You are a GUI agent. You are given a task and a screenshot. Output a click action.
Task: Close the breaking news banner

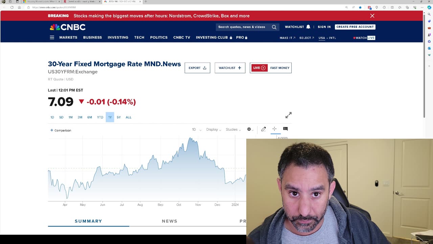(372, 16)
